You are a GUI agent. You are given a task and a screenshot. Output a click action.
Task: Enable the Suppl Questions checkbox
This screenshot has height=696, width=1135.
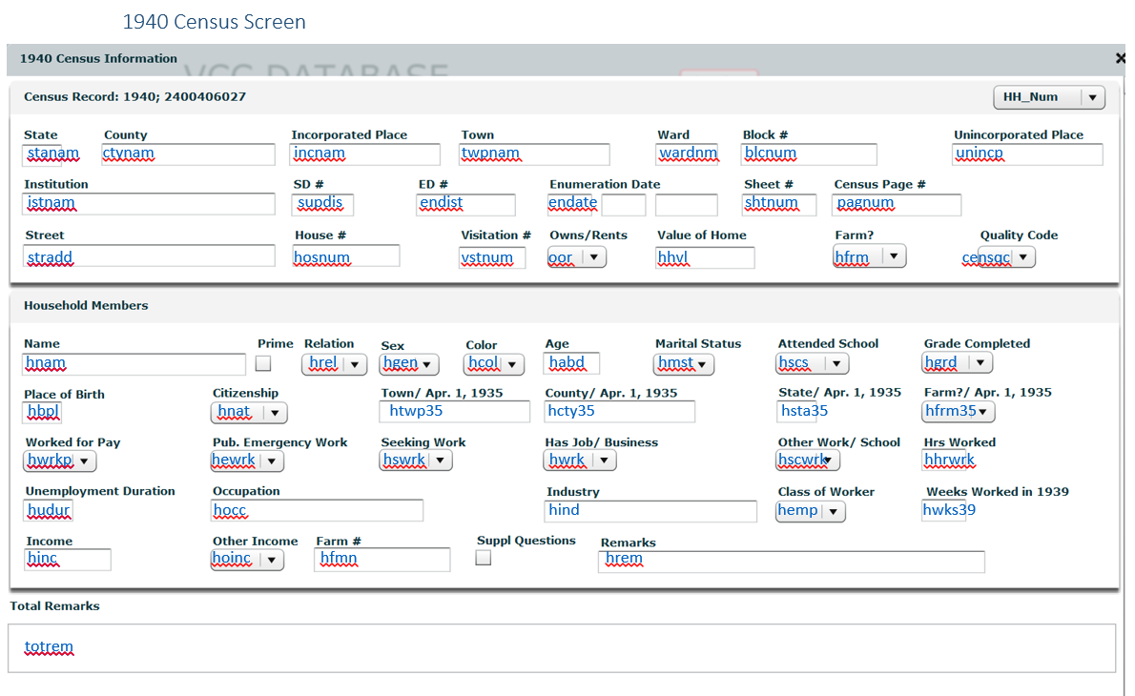click(484, 559)
